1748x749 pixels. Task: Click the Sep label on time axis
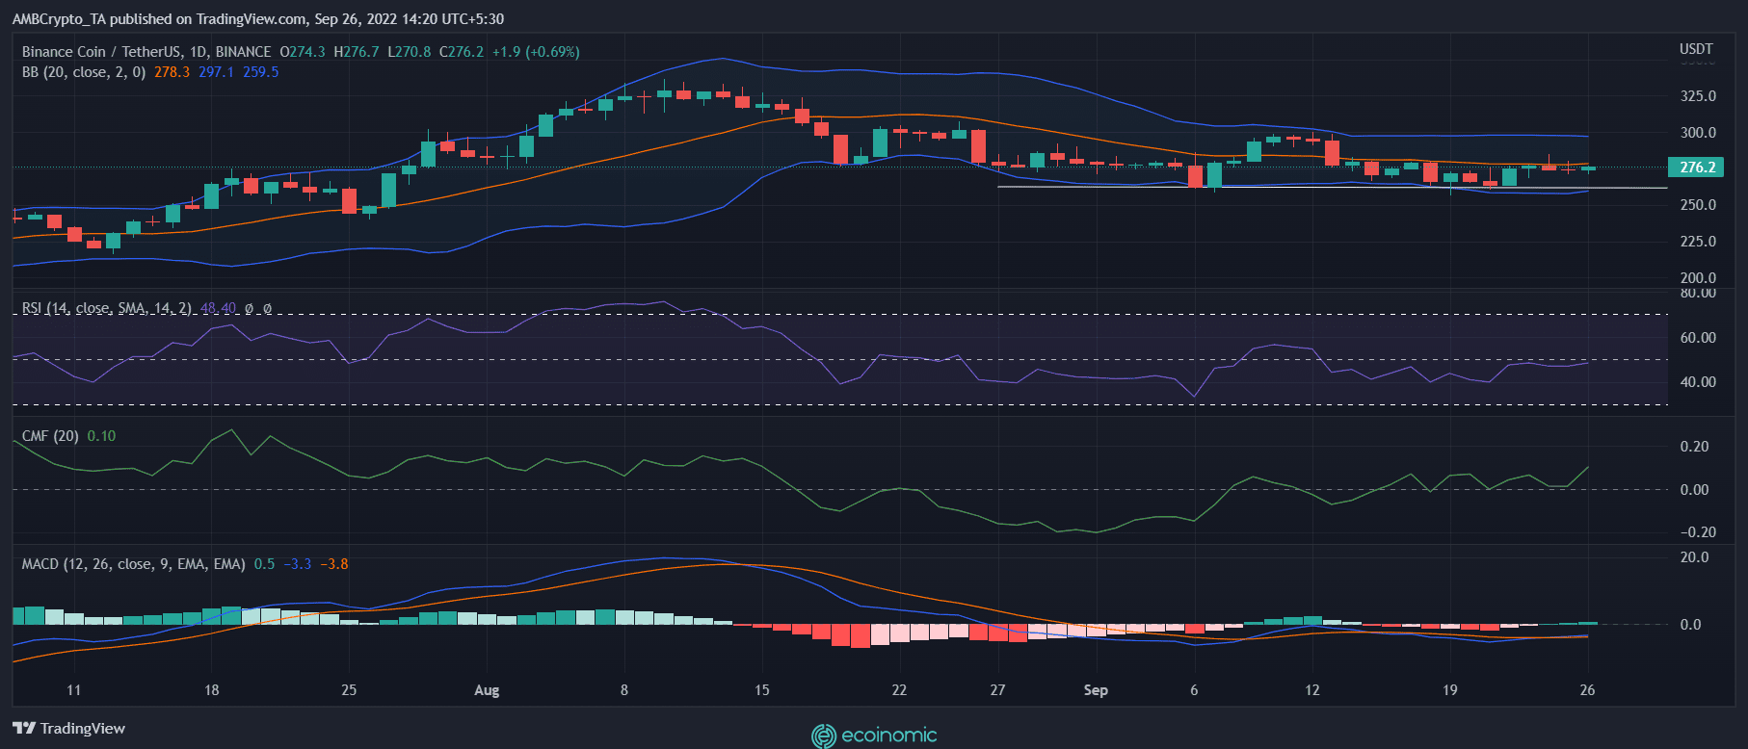[1096, 690]
